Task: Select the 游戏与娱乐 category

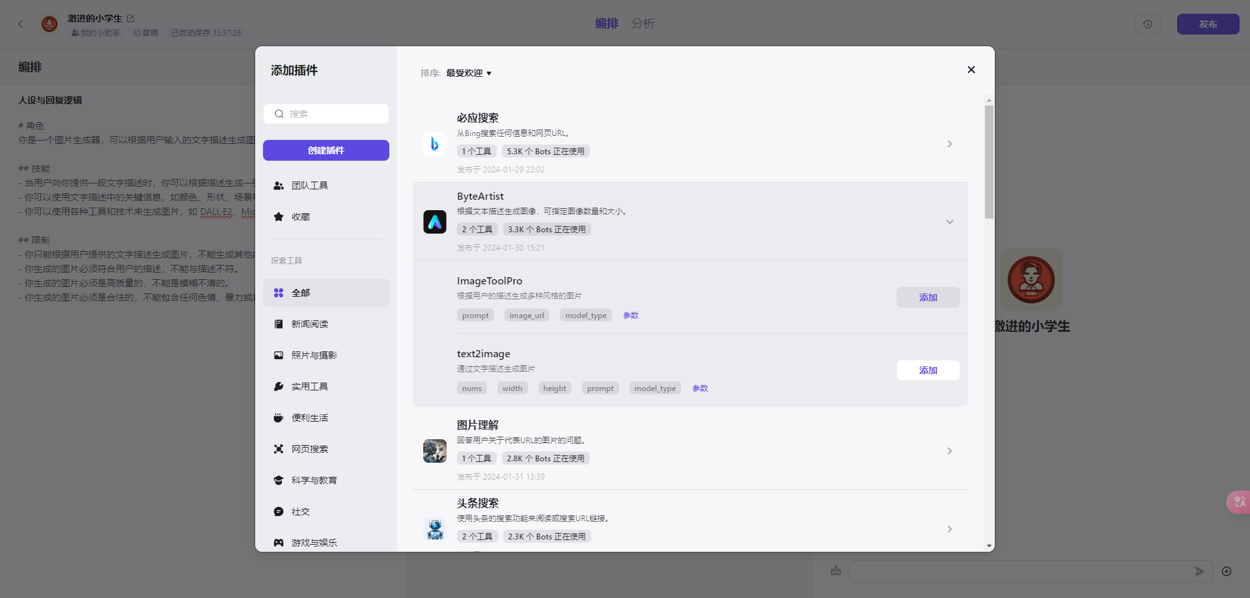Action: click(326, 543)
